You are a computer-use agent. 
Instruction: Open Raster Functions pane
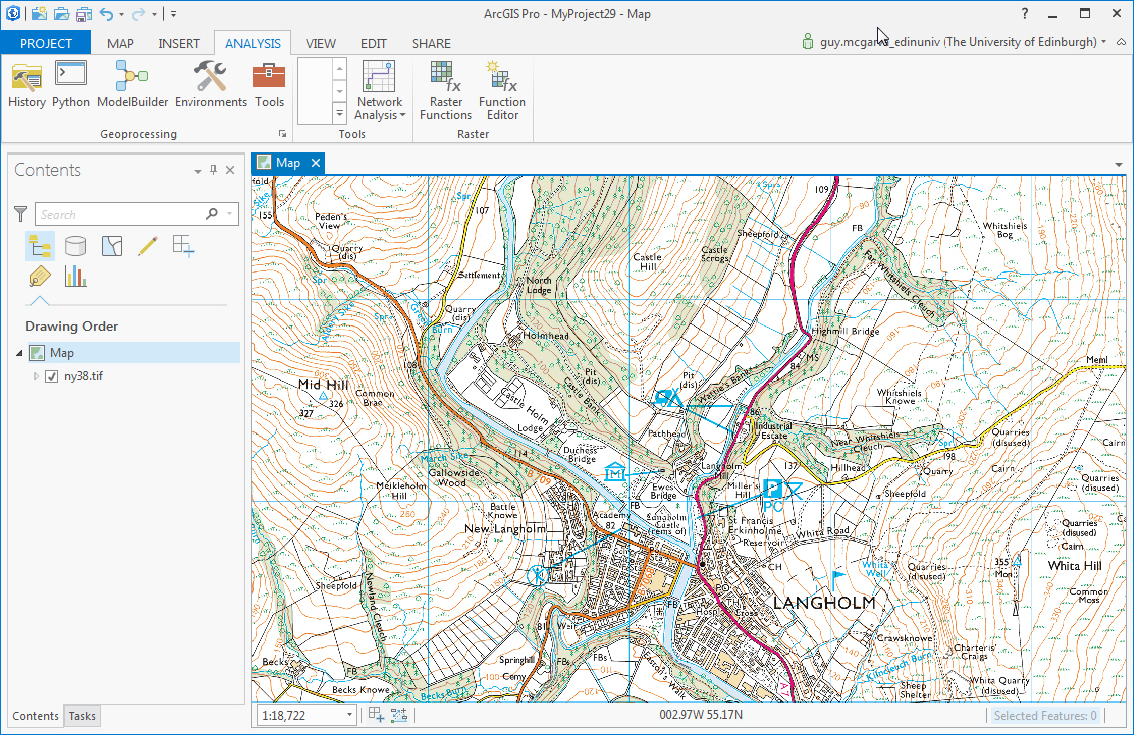point(446,91)
